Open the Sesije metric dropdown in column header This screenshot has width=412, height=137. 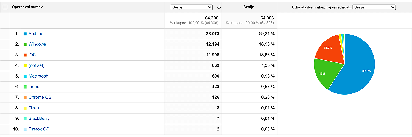click(x=191, y=7)
